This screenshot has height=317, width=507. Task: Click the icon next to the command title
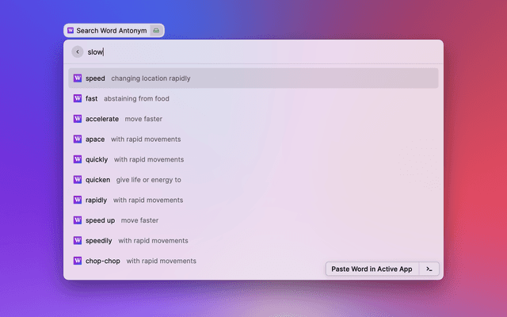[x=156, y=31]
